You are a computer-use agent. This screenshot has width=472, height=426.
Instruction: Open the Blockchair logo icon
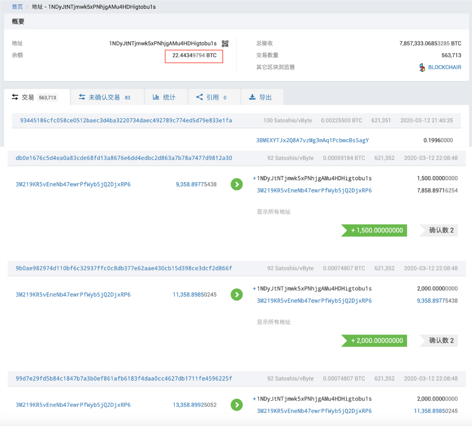pyautogui.click(x=422, y=67)
